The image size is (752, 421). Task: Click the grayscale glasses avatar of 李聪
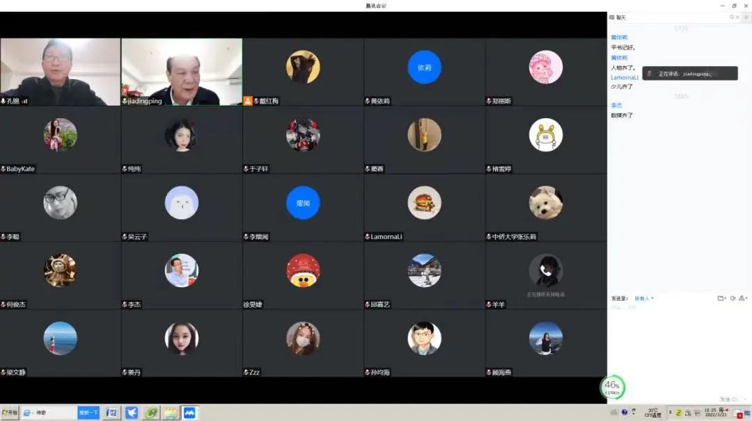tap(61, 203)
